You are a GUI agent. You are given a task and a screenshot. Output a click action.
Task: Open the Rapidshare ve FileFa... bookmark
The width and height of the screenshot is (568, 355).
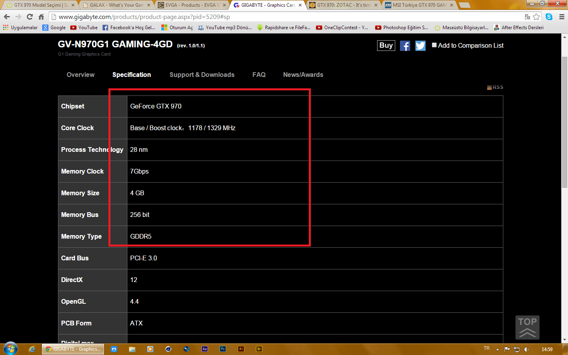point(284,28)
